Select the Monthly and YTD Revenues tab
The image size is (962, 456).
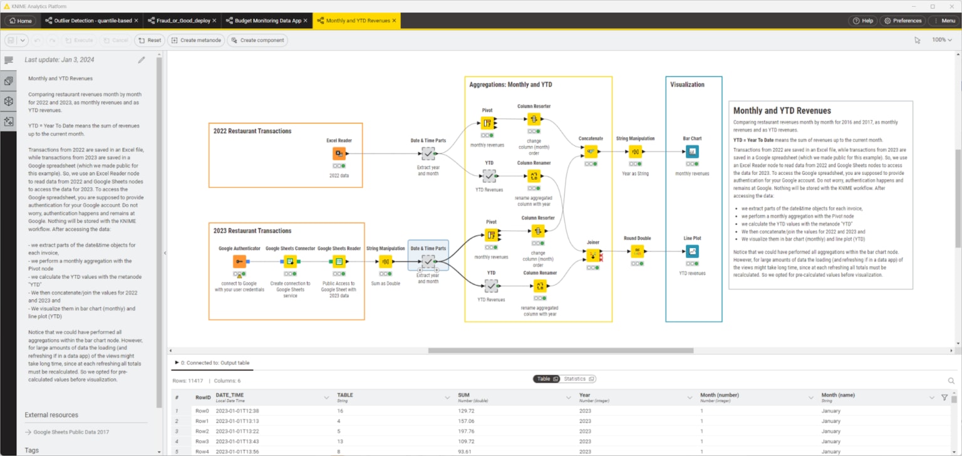click(x=357, y=21)
